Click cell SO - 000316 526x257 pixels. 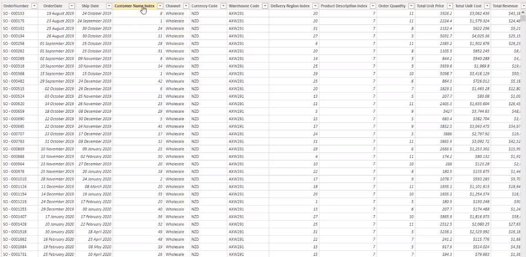click(x=20, y=66)
